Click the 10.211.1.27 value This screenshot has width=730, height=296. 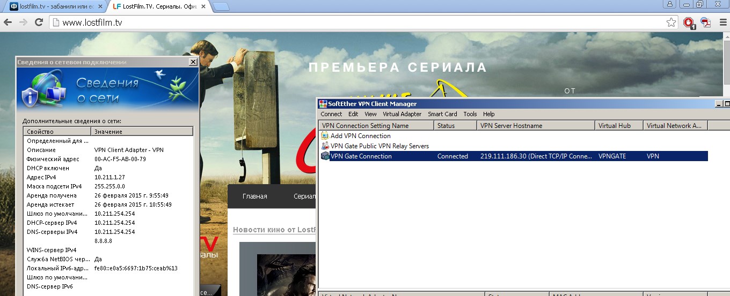[x=109, y=177]
